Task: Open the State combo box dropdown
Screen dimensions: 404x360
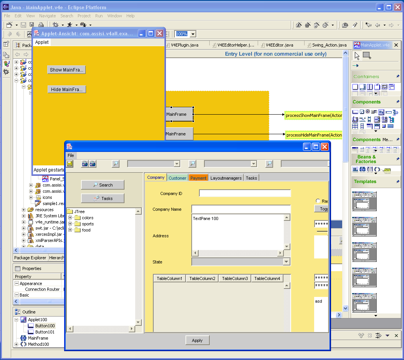Action: [286, 262]
